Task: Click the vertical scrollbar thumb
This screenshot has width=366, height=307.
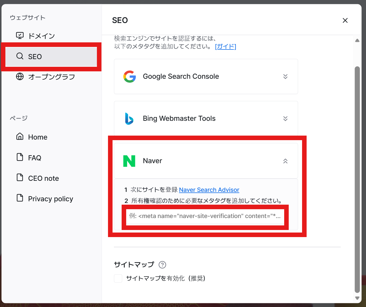Action: (357, 179)
